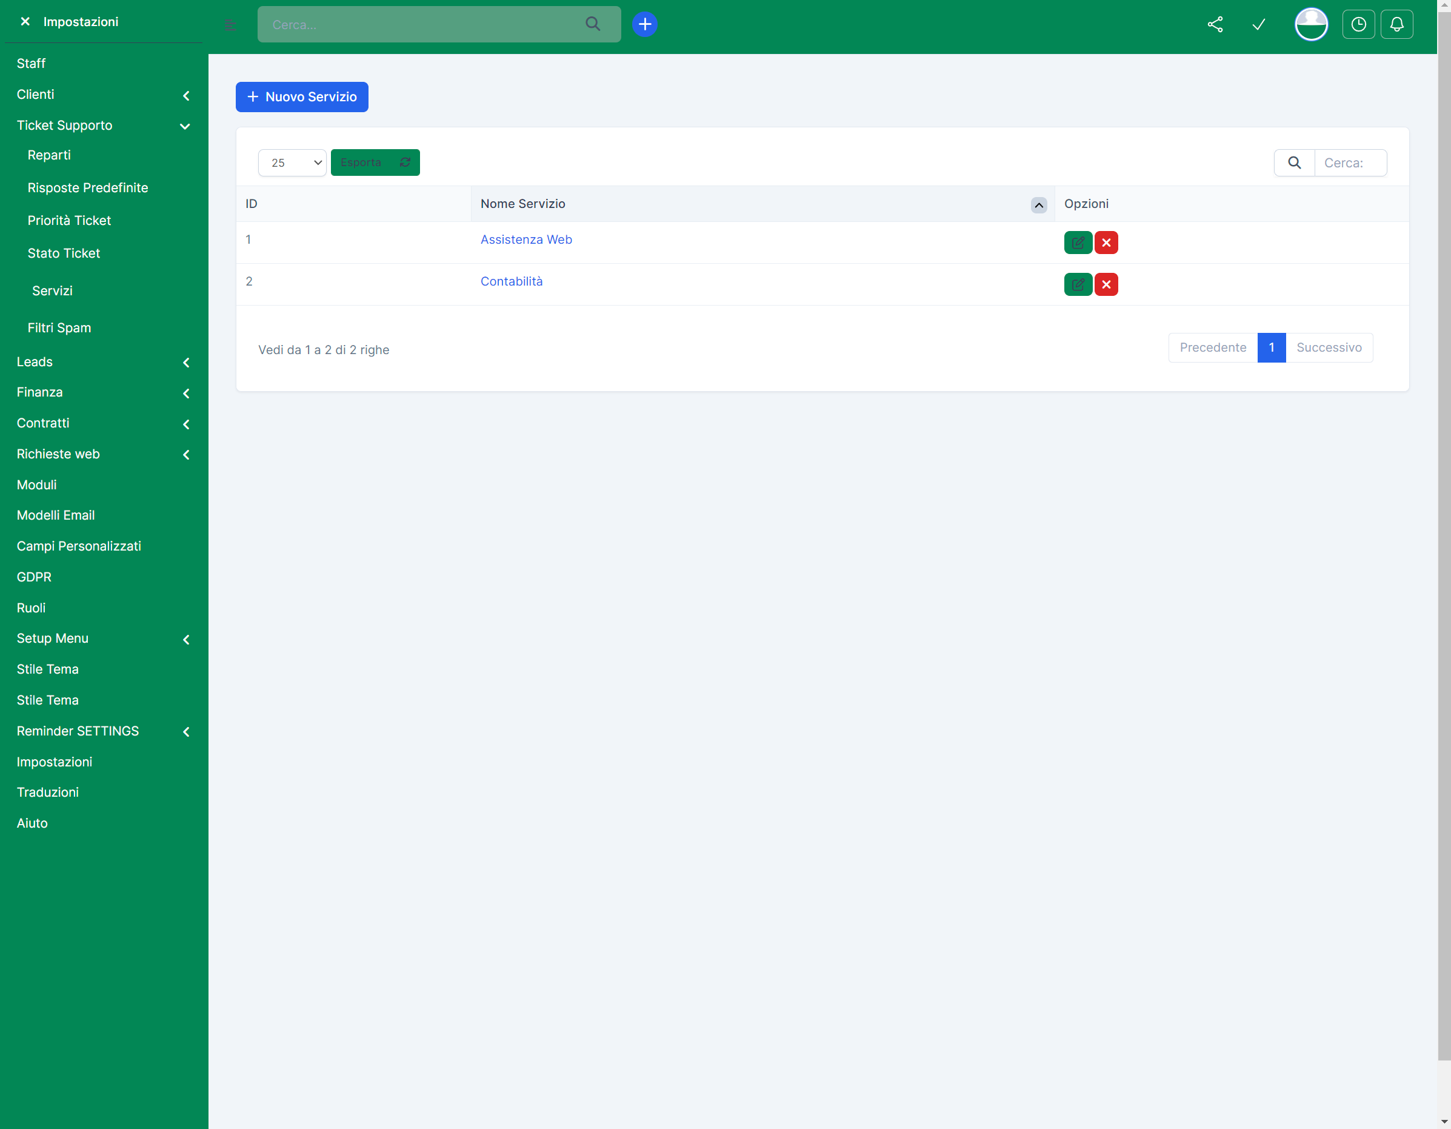1451x1129 pixels.
Task: Click the share icon in top bar
Action: pos(1215,25)
